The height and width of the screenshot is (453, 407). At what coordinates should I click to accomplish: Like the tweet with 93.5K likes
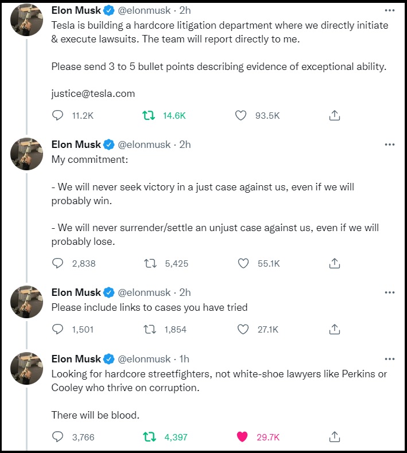point(241,116)
